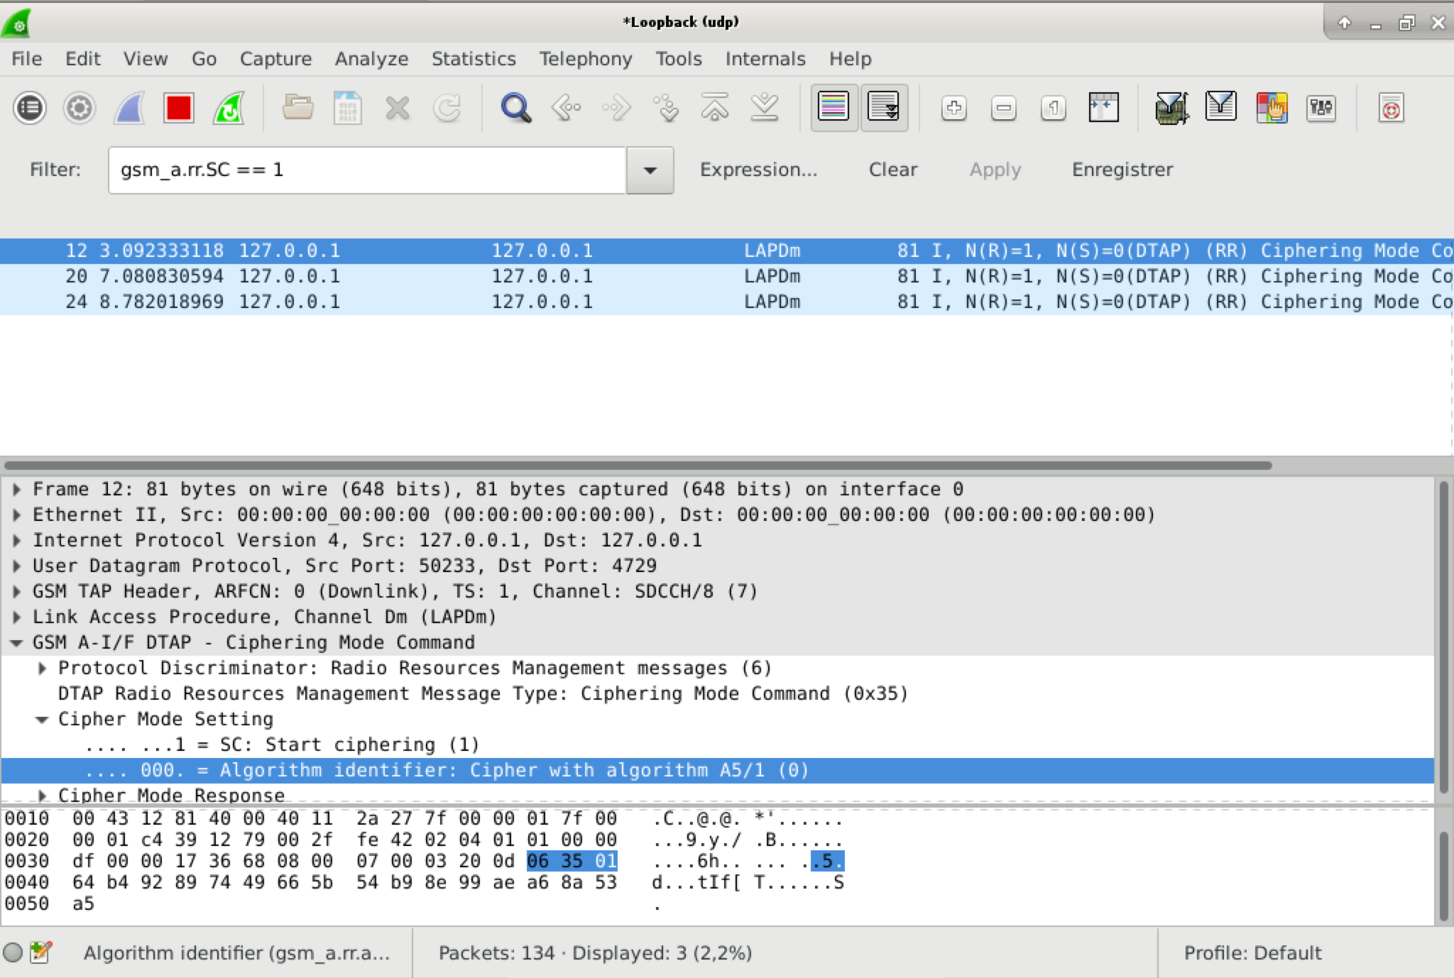1454x978 pixels.
Task: Open capture options gear icon
Action: [x=79, y=109]
